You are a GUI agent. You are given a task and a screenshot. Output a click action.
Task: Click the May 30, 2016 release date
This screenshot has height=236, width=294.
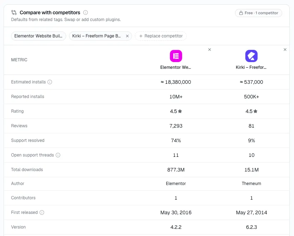click(176, 212)
